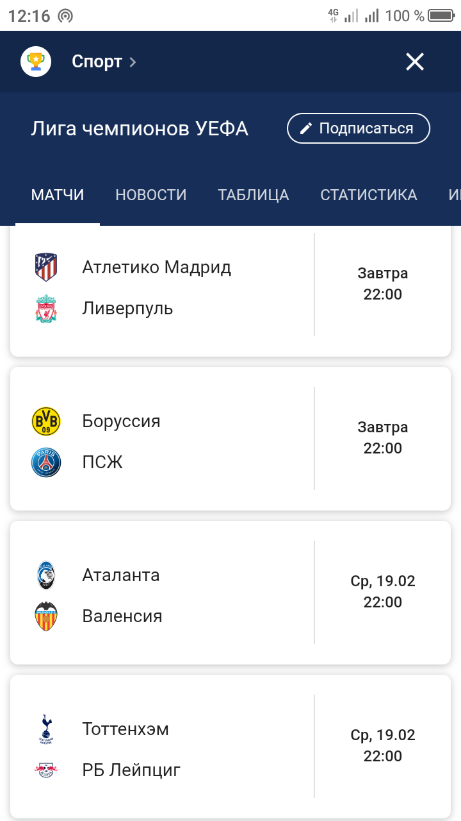
Task: Tap the Valencia club crest
Action: click(46, 616)
